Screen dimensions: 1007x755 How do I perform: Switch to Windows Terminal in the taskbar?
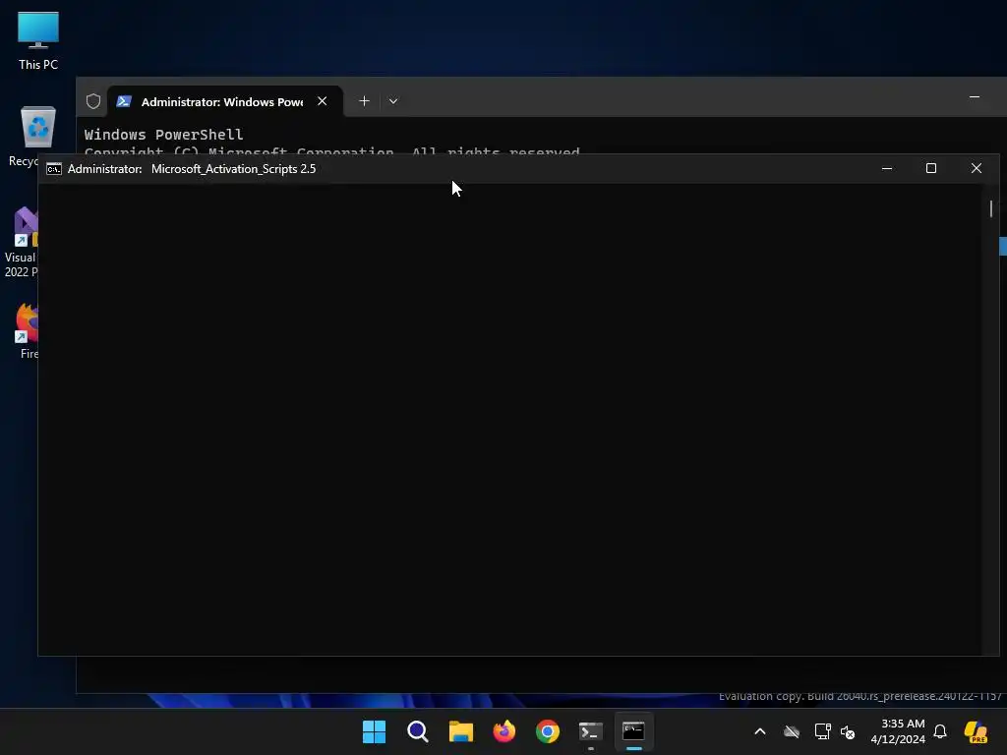tap(591, 731)
